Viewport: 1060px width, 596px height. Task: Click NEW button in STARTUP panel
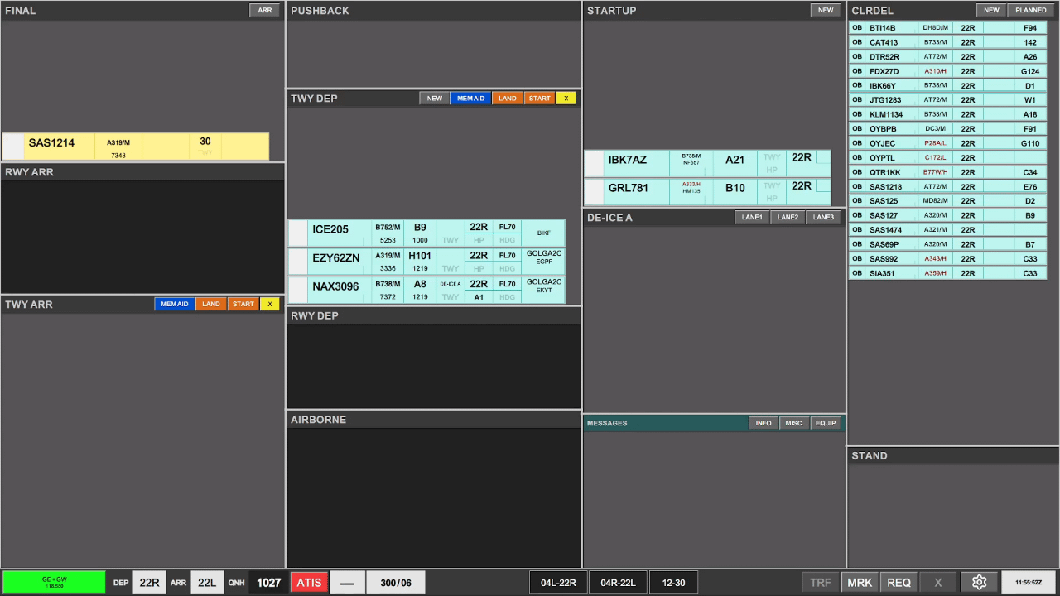tap(826, 11)
